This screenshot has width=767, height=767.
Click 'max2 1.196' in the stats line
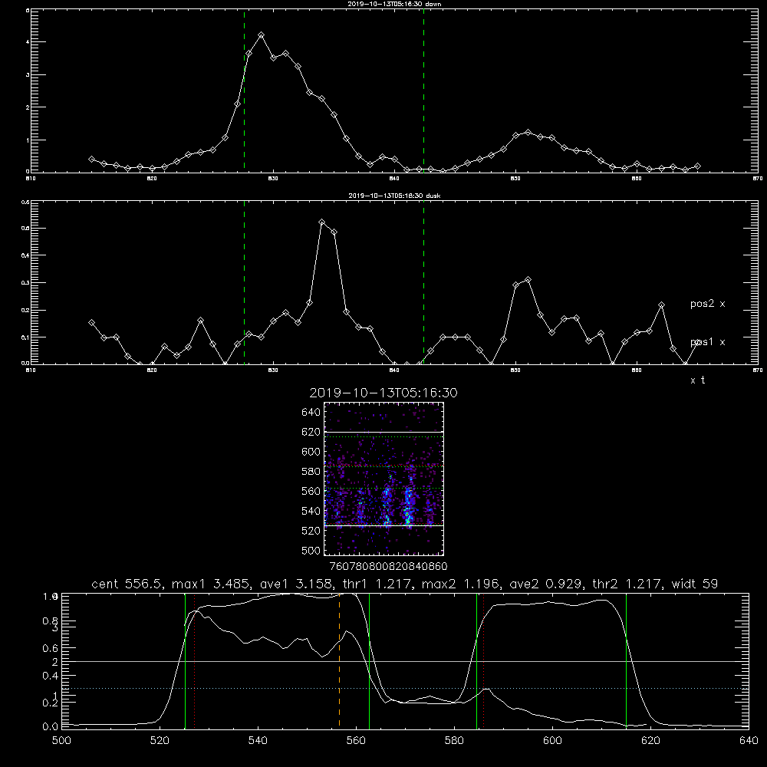(x=461, y=584)
